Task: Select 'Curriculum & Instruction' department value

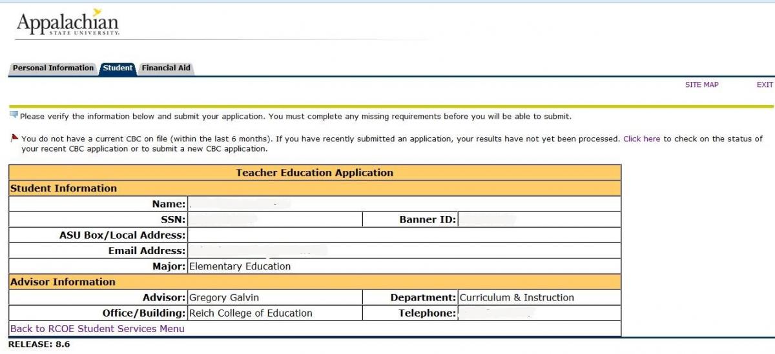Action: click(x=517, y=298)
